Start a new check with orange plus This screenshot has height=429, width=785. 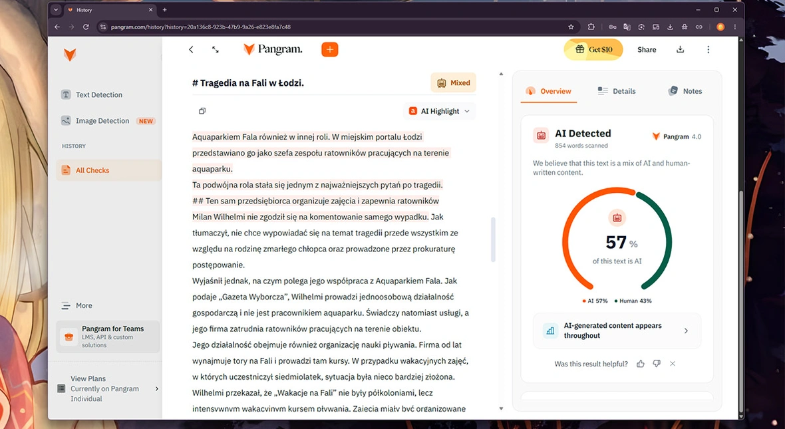point(329,50)
